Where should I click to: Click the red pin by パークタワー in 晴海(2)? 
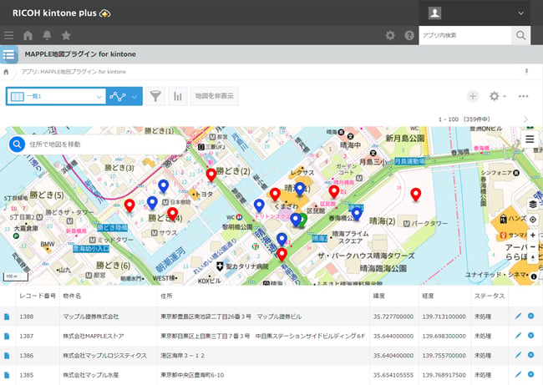(x=415, y=195)
